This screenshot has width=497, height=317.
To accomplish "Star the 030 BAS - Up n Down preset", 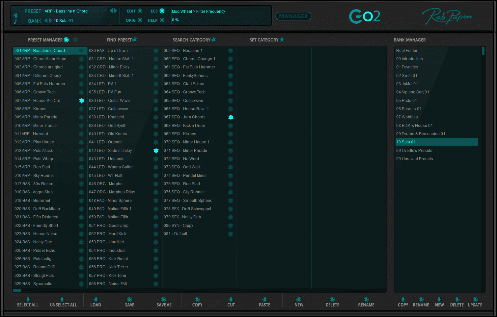I will [156, 51].
